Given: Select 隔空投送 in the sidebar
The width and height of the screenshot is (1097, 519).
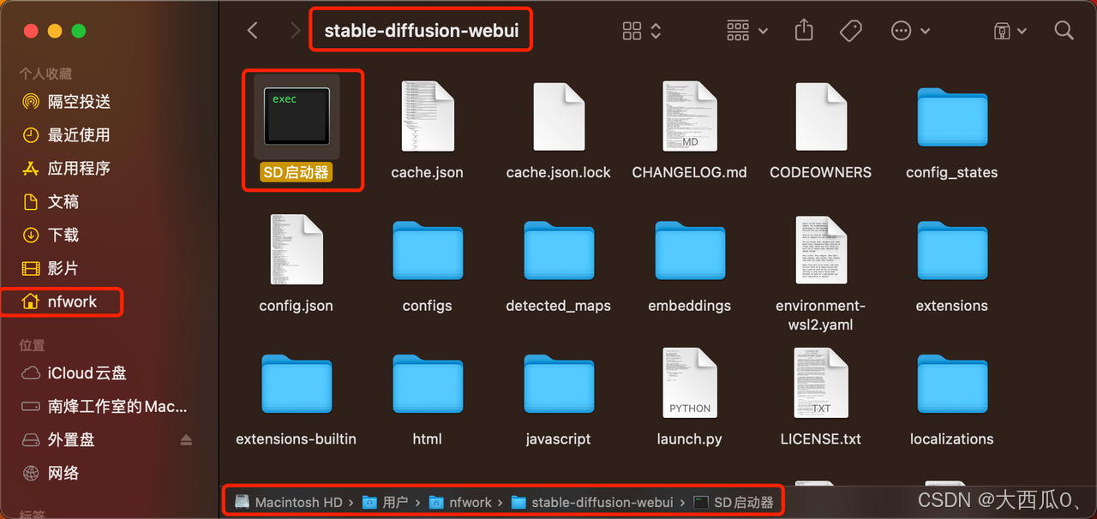Looking at the screenshot, I should pos(67,101).
